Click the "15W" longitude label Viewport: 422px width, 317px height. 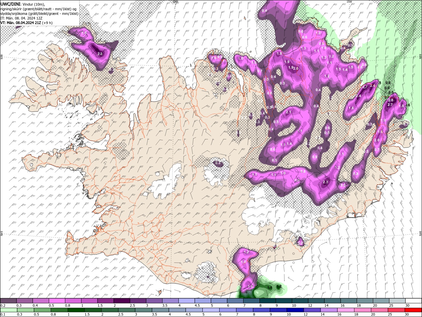pyautogui.click(x=349, y=1)
